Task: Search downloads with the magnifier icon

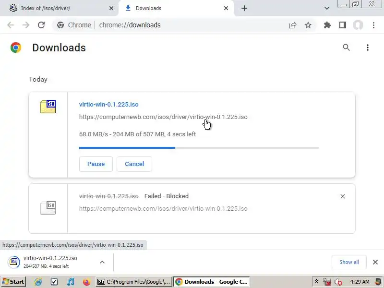Action: (346, 47)
